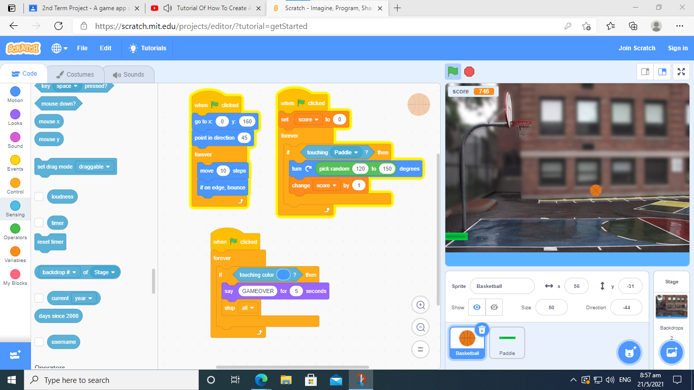The image size is (694, 390).
Task: Switch to the Costumes tab
Action: [75, 74]
